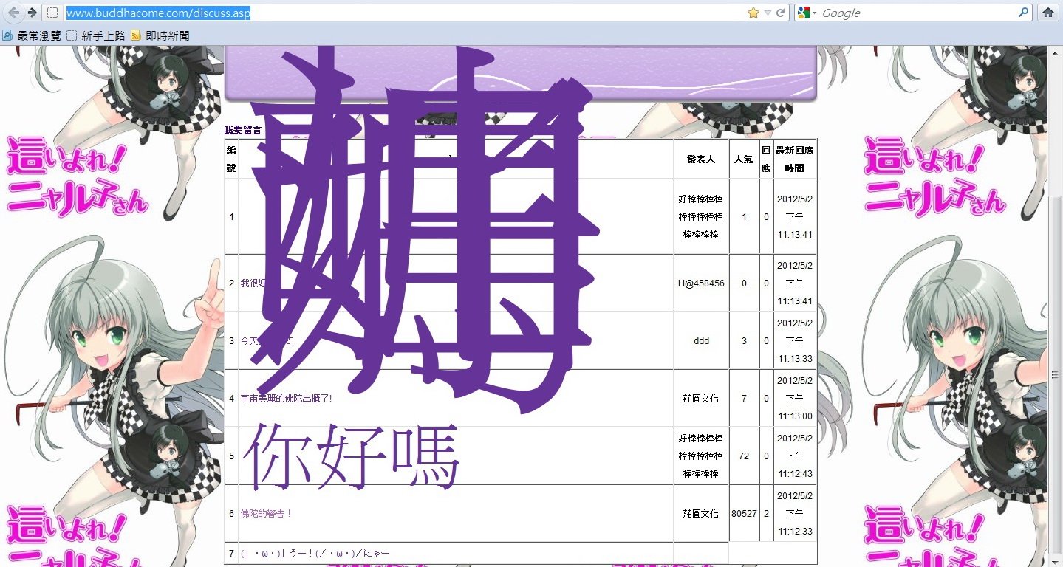
Task: Click author 莊圓文化 in row 6
Action: [701, 514]
